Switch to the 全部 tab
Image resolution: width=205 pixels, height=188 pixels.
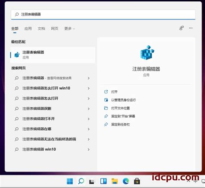coord(15,29)
